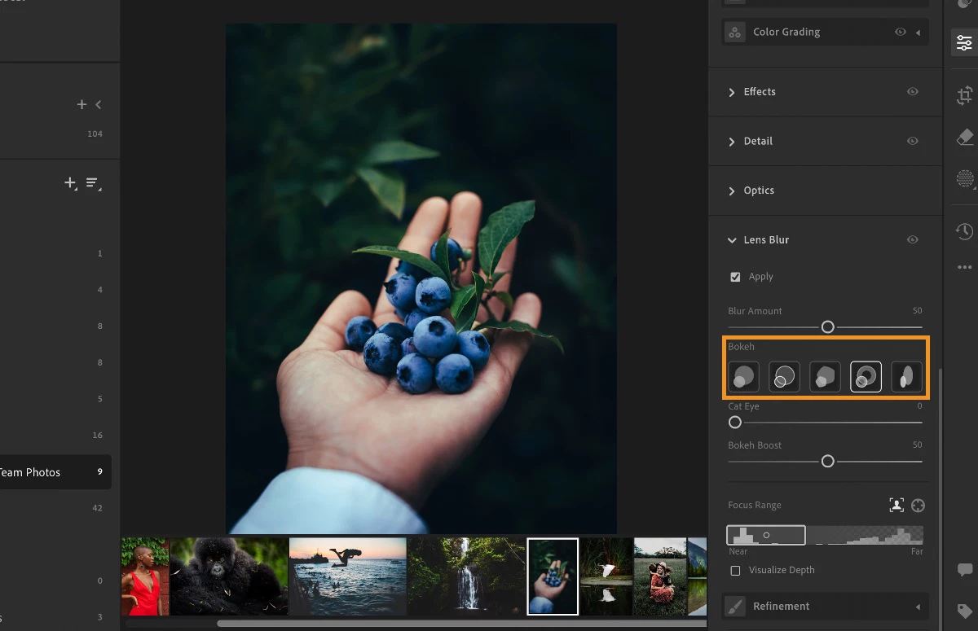Toggle visibility eye for Effects panel
Viewport: 978px width, 631px height.
click(x=913, y=92)
